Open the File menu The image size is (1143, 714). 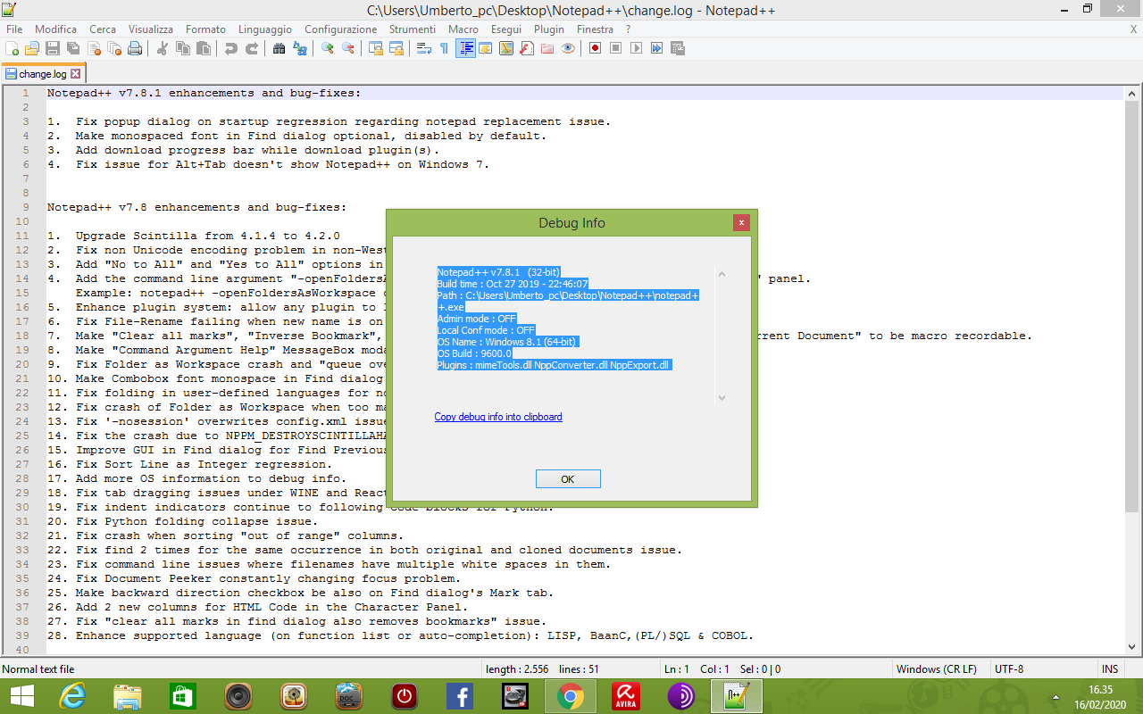pyautogui.click(x=14, y=29)
